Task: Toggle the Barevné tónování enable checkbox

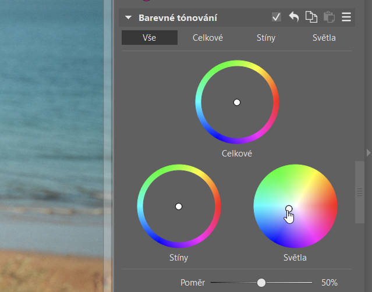Action: (277, 17)
